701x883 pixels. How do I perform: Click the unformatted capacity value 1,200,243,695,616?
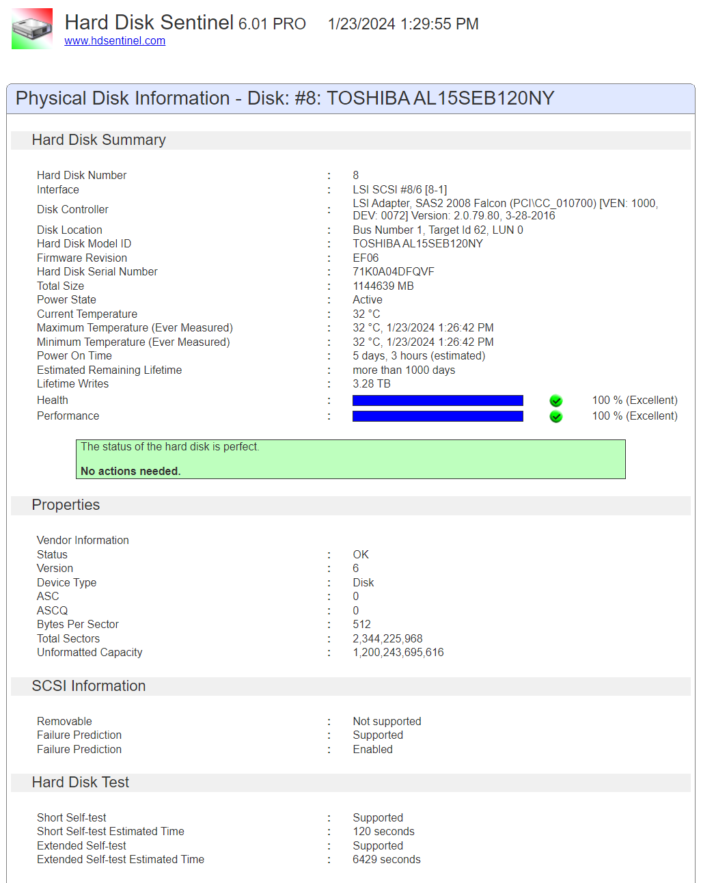[x=398, y=653]
